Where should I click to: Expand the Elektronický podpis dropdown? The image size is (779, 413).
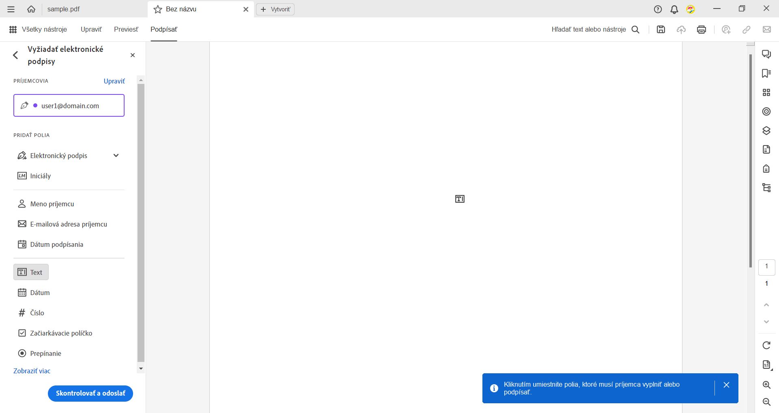click(116, 155)
